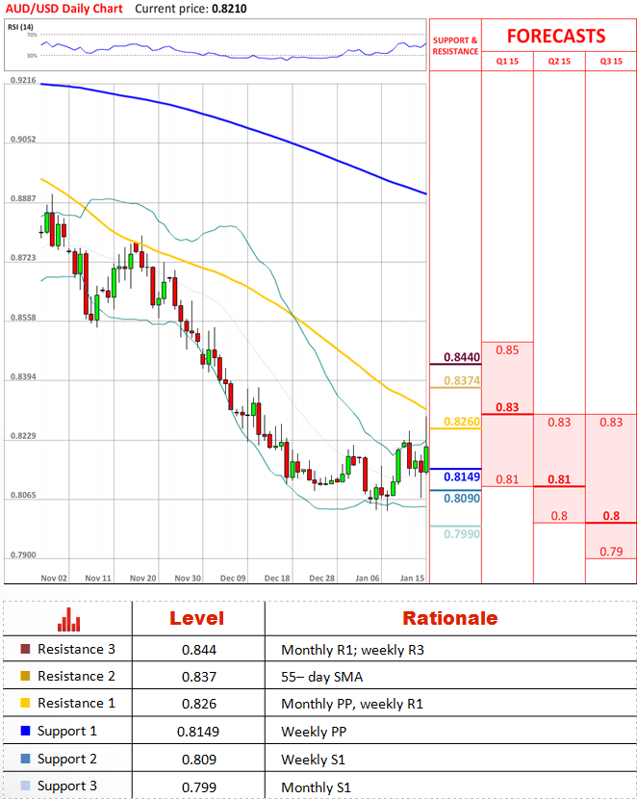Click the 'SUPPORT & RESISTANCE' column header
The image size is (637, 799).
(x=455, y=46)
